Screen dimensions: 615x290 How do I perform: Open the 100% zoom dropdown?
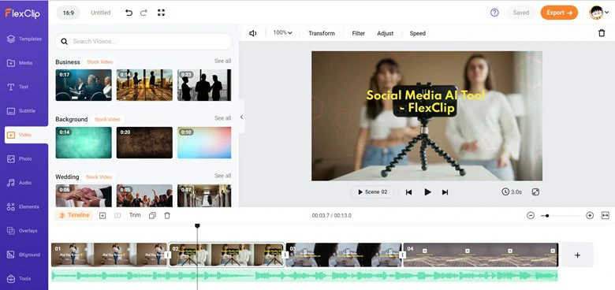283,33
